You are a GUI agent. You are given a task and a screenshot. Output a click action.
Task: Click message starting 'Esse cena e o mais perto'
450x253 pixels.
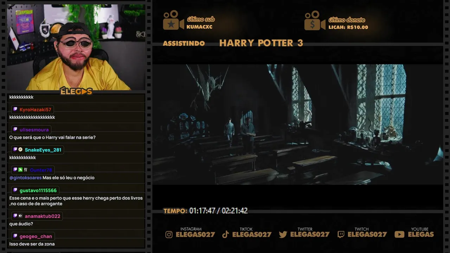pyautogui.click(x=76, y=201)
